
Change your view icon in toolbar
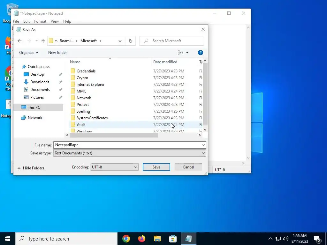[x=180, y=53]
